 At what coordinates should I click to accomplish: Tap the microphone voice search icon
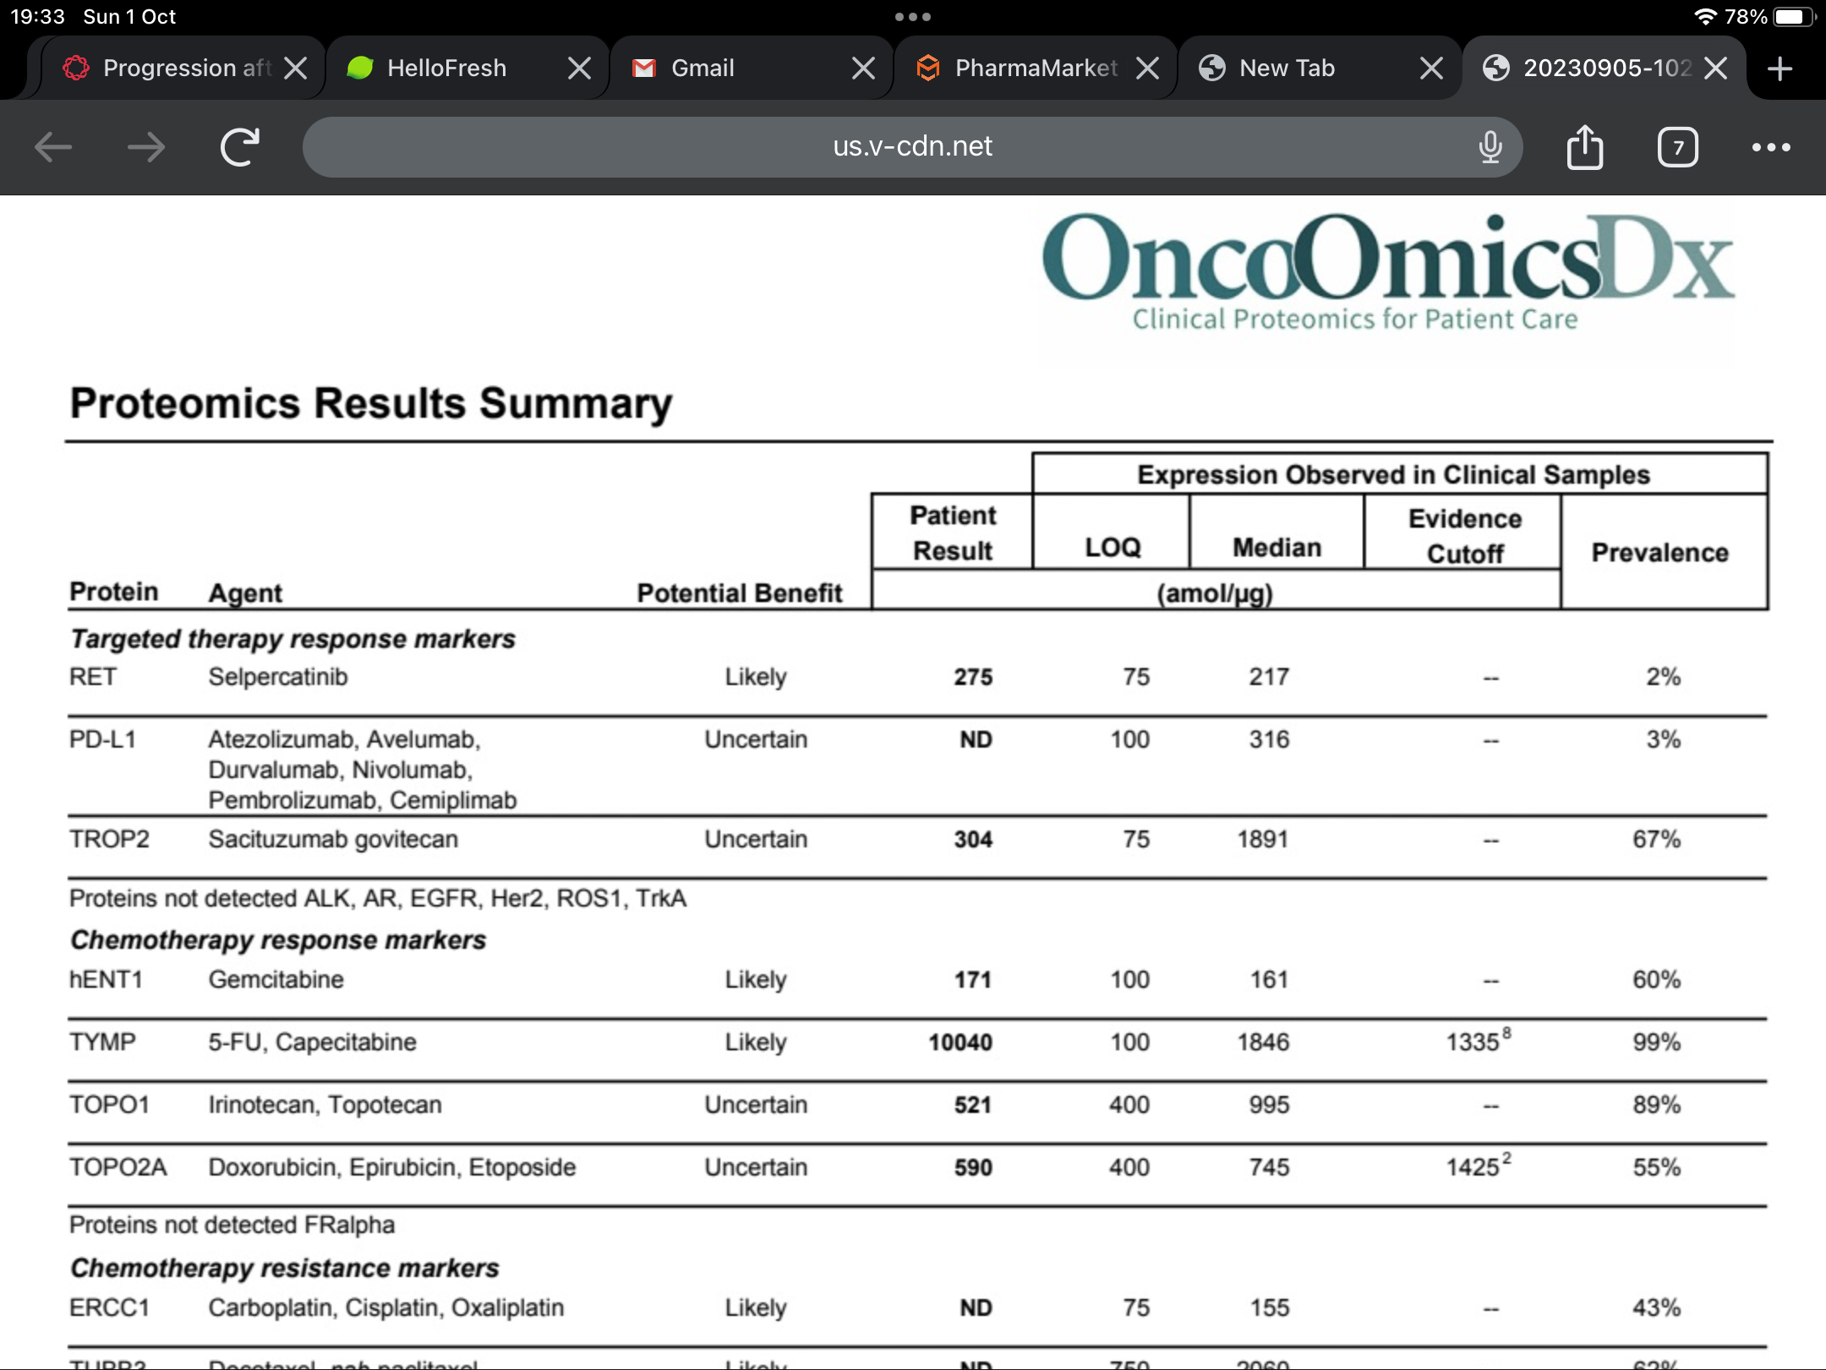1490,147
